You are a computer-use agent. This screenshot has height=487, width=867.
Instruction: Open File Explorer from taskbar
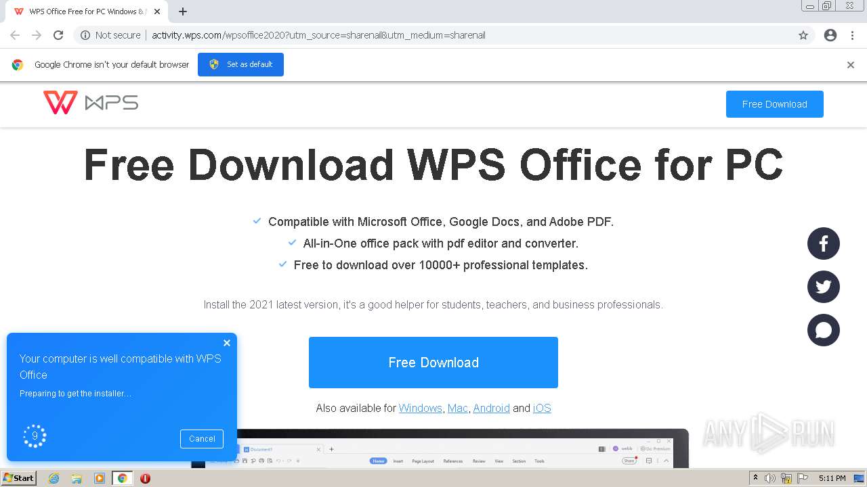tap(77, 478)
